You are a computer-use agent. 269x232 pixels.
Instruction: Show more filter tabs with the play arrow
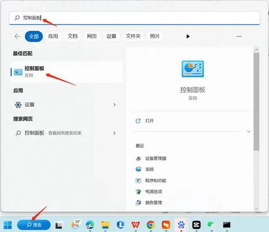[188, 36]
